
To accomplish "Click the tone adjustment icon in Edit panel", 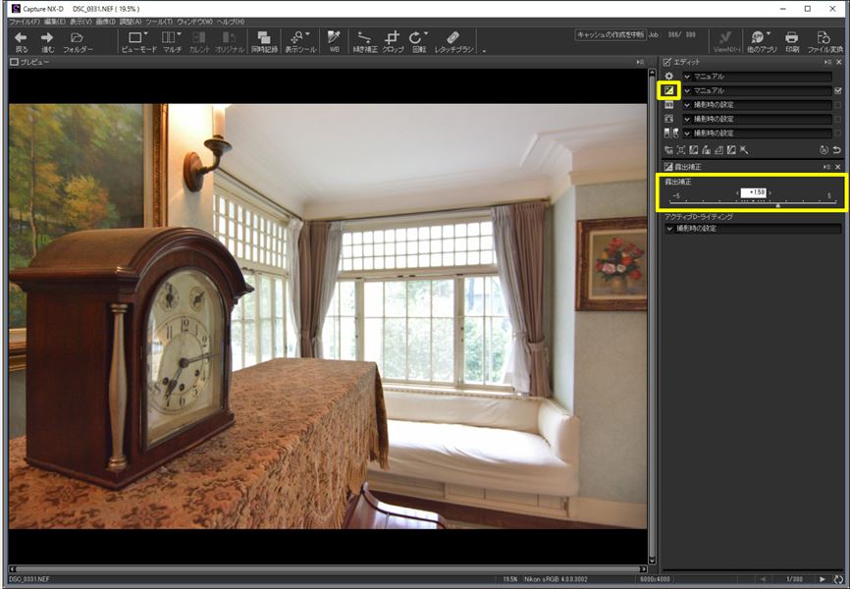I will [x=670, y=133].
